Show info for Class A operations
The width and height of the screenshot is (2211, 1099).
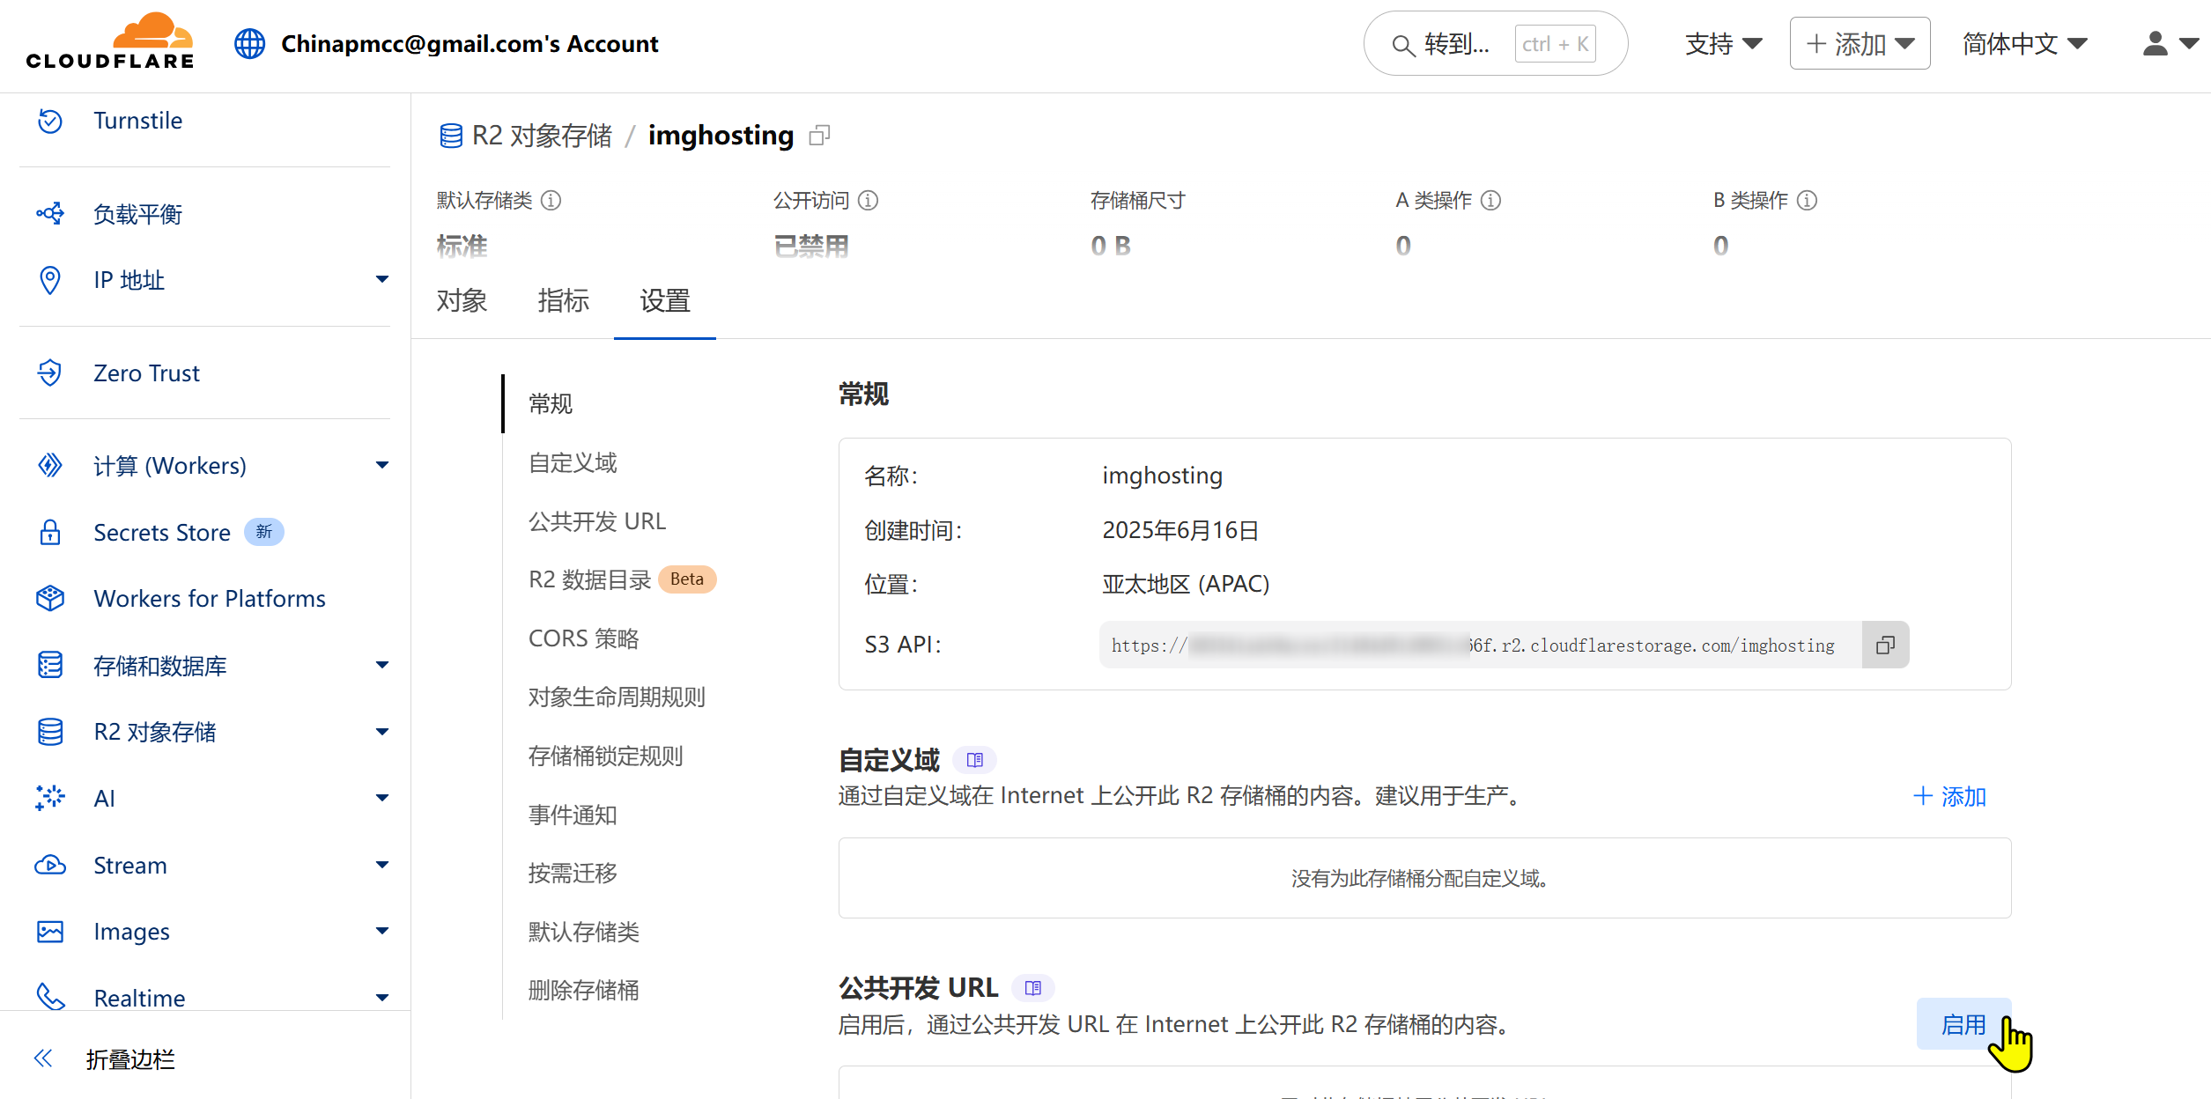(1491, 201)
